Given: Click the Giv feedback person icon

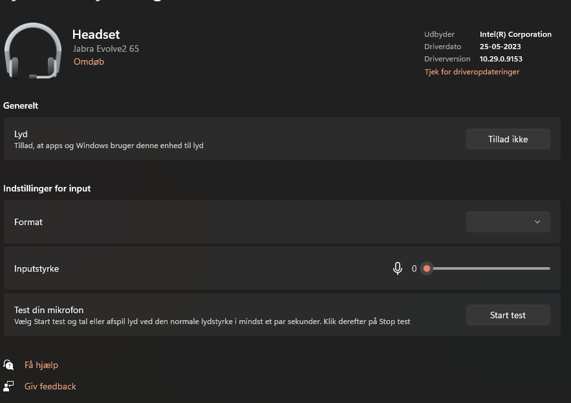Looking at the screenshot, I should click(x=8, y=386).
